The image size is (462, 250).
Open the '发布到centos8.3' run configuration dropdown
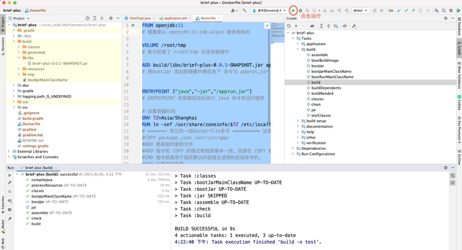269,10
